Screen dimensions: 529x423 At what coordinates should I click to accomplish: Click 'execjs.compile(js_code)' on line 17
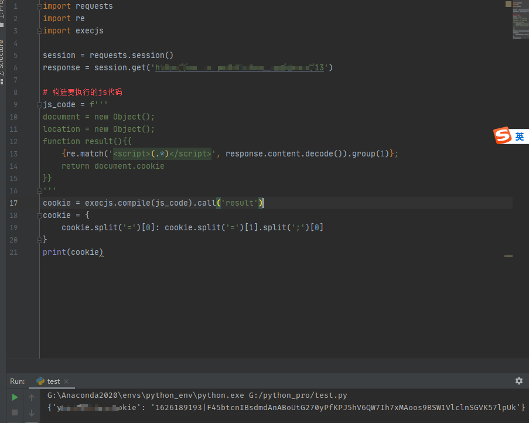point(138,203)
